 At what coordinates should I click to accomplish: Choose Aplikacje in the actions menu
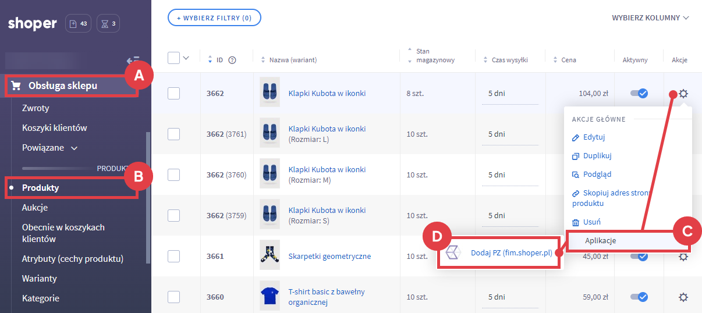[x=600, y=241]
